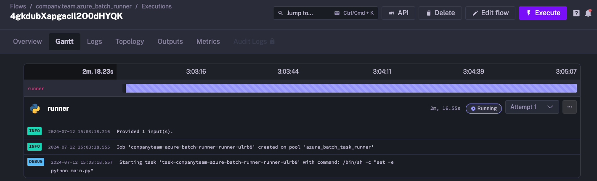Navigate to Flows breadcrumb link

18,7
